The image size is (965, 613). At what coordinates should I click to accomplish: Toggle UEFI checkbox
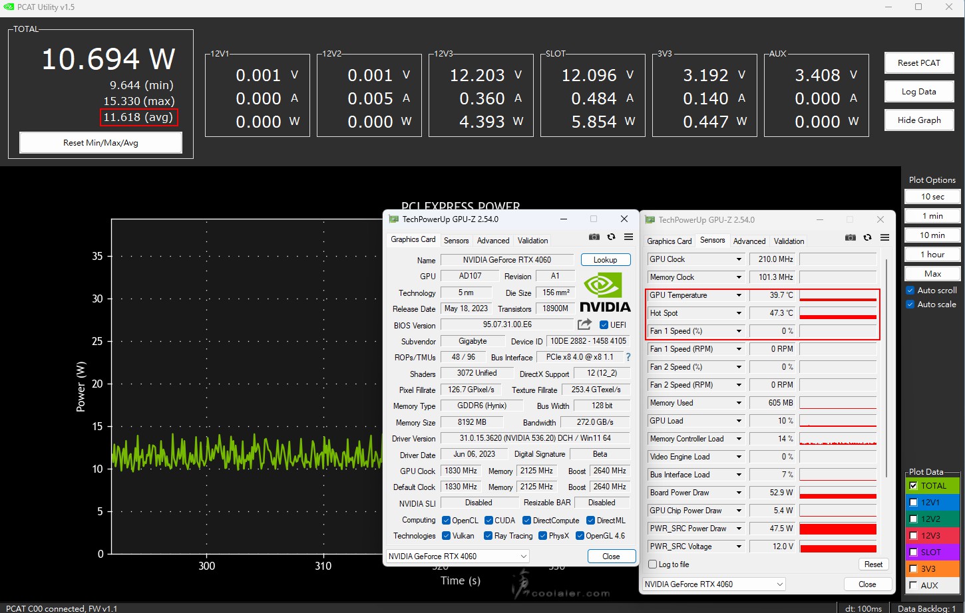[604, 325]
